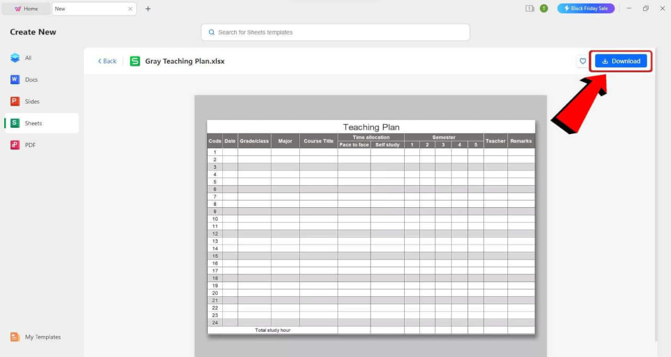
Task: Select the Docs category icon
Action: pos(15,80)
